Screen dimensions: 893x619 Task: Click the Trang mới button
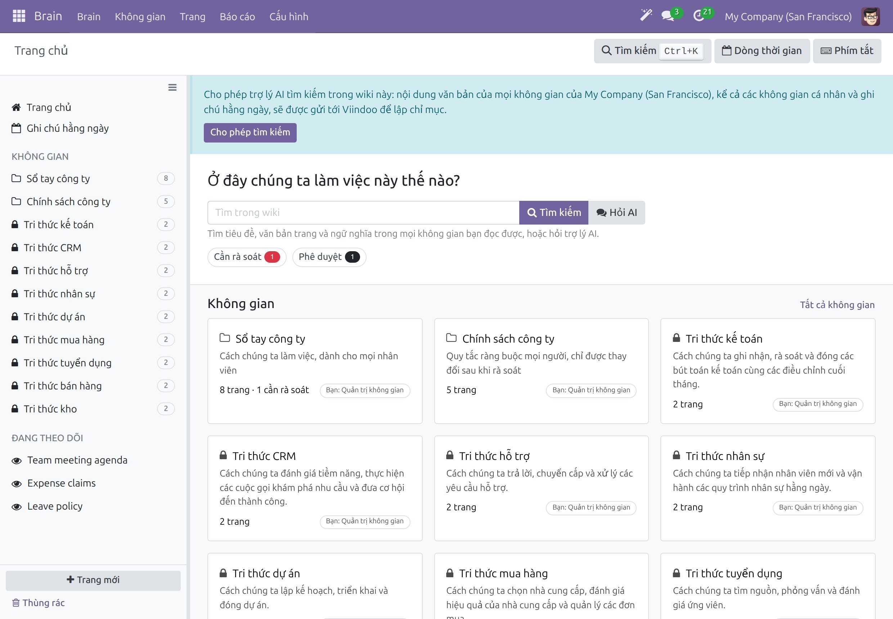click(93, 580)
